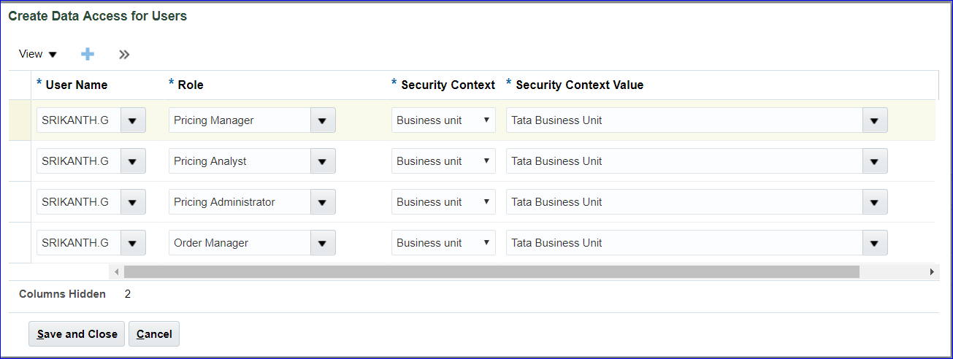
Task: Open Security Context select in first row
Action: (x=443, y=120)
